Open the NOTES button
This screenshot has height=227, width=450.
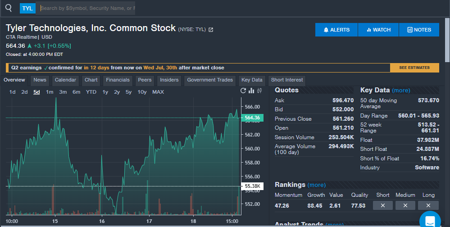pyautogui.click(x=419, y=30)
